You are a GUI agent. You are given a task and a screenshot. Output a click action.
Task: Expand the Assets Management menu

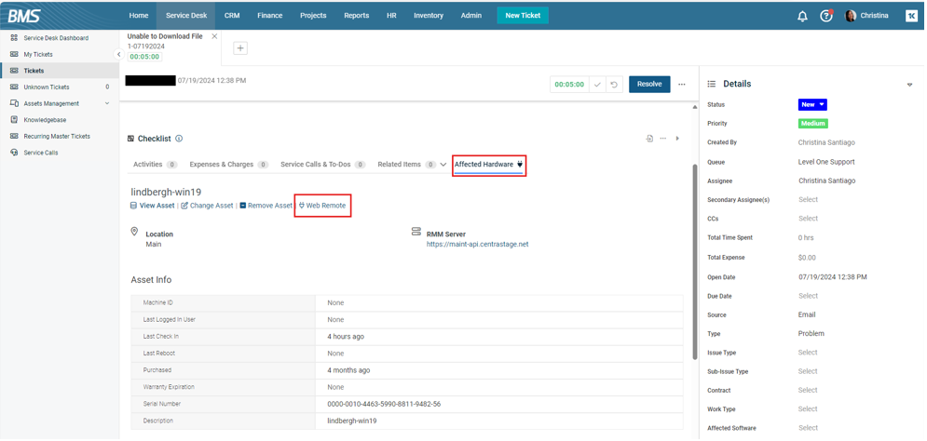pyautogui.click(x=107, y=103)
